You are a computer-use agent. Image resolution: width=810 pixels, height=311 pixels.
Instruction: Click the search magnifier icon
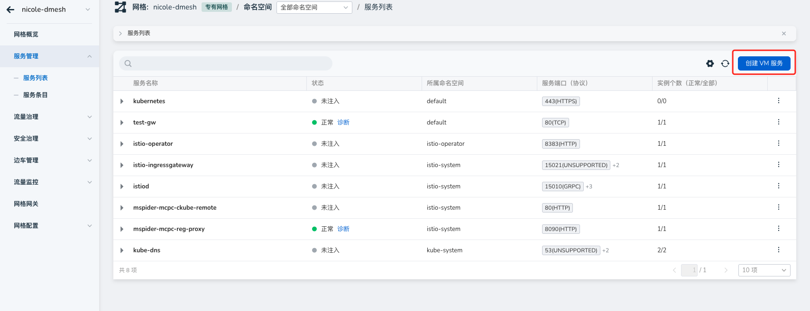(x=128, y=63)
